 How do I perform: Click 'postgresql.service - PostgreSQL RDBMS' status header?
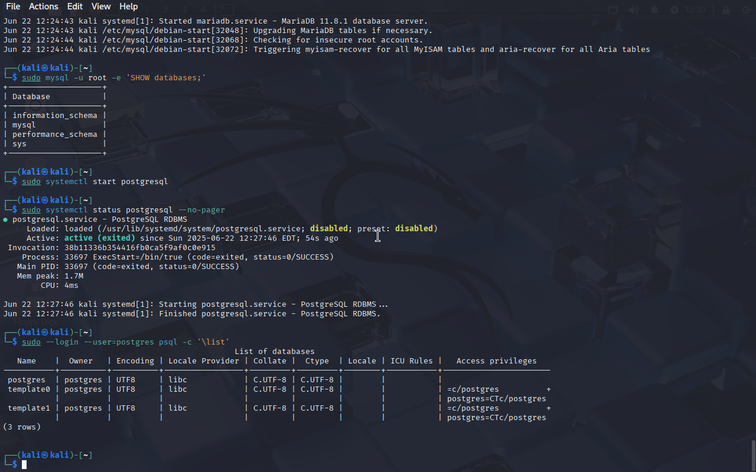click(100, 219)
